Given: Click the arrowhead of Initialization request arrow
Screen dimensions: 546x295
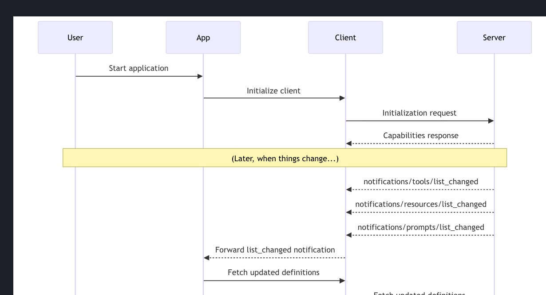Looking at the screenshot, I should point(491,121).
